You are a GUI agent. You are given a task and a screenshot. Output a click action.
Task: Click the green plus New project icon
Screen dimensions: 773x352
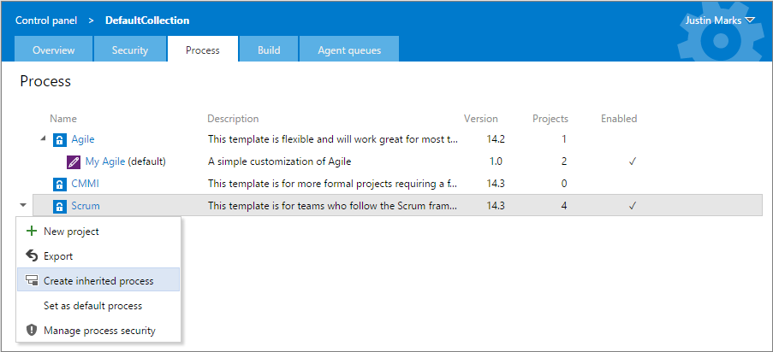(x=32, y=231)
